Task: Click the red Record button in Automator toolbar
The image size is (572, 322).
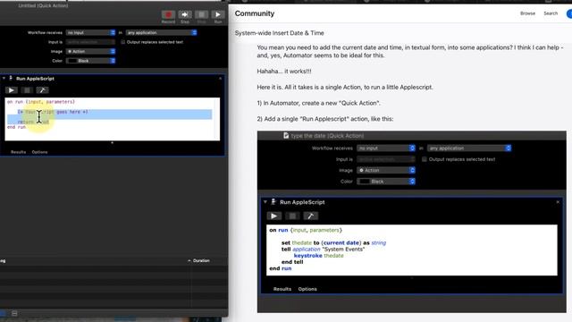Action: point(168,14)
